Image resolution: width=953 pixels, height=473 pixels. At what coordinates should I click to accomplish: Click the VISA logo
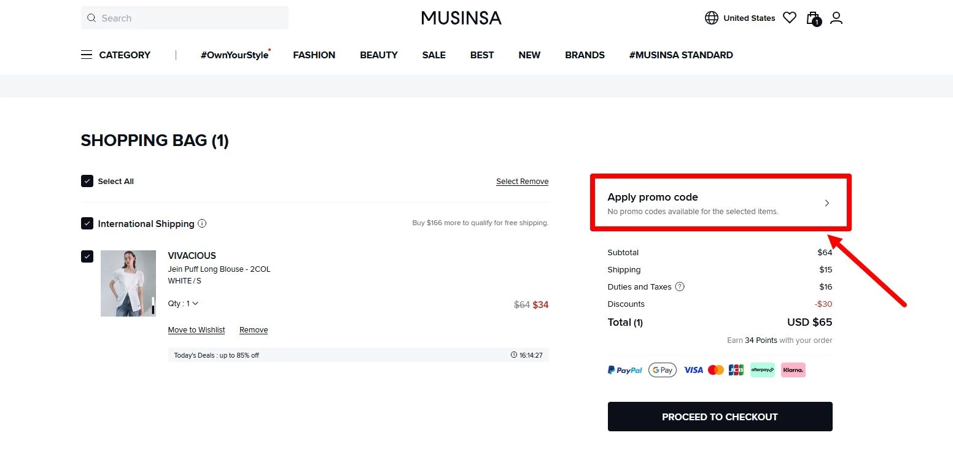pyautogui.click(x=693, y=370)
